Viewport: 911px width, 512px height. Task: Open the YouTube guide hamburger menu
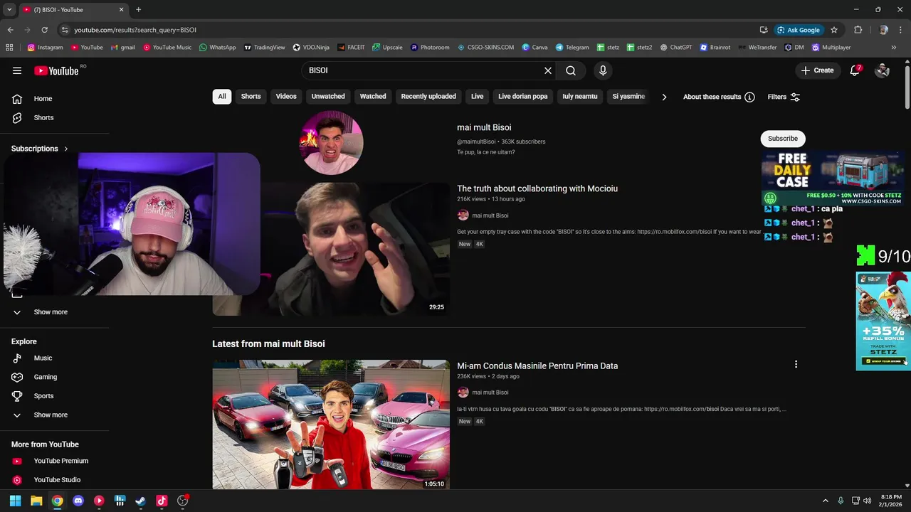17,70
